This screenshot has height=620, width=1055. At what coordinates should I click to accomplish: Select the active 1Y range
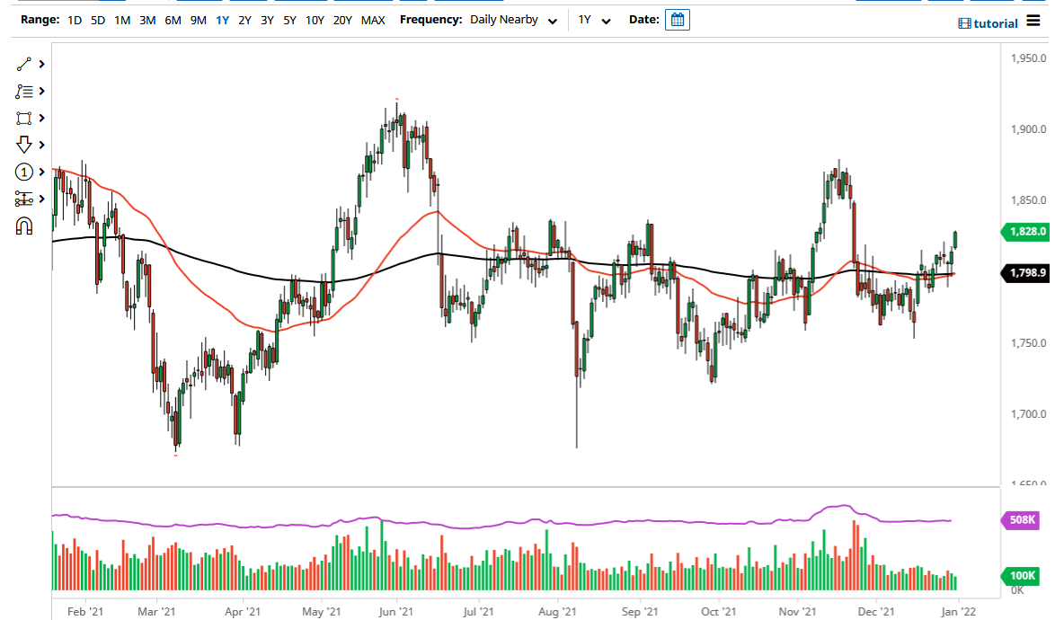(223, 20)
